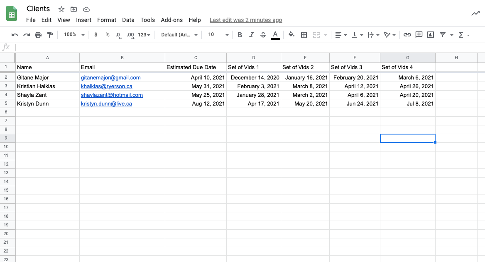Open text wrapping dropdown
The height and width of the screenshot is (262, 485).
pos(373,35)
